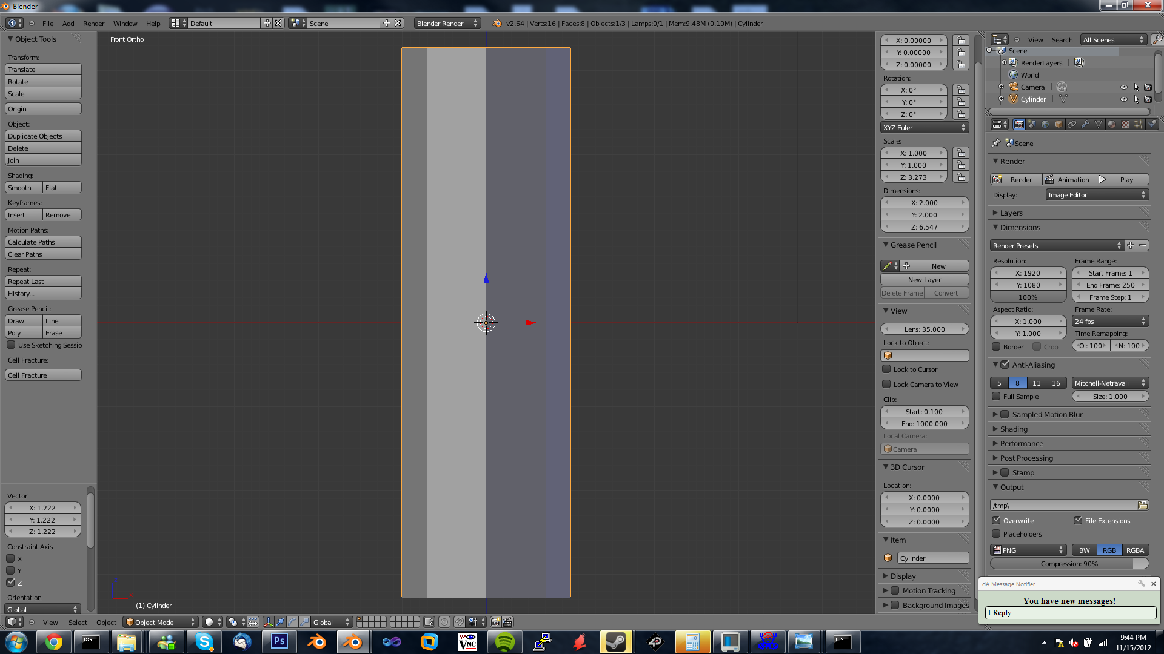The image size is (1164, 654).
Task: Open the Help menu
Action: pyautogui.click(x=153, y=23)
